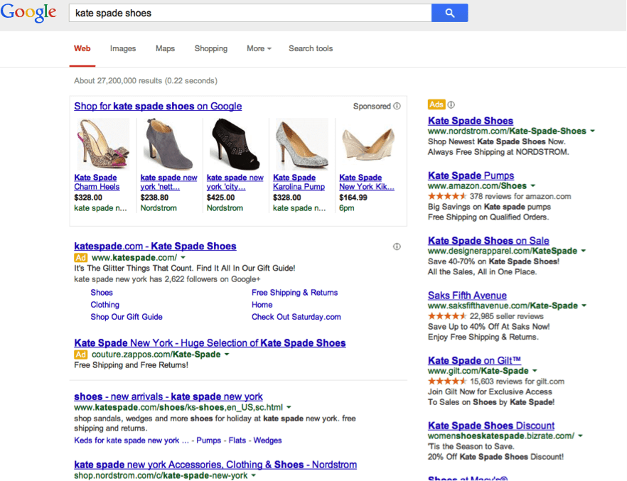627x481 pixels.
Task: Open the Kate Spade Charm Heels product link
Action: pyautogui.click(x=97, y=182)
